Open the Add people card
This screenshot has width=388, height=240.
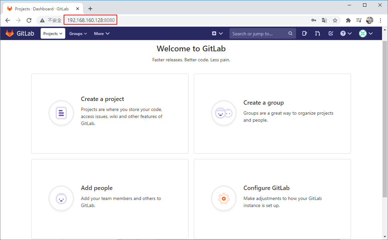110,199
